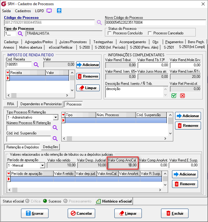Enable the Processo Concluído checkbox

pos(110,33)
